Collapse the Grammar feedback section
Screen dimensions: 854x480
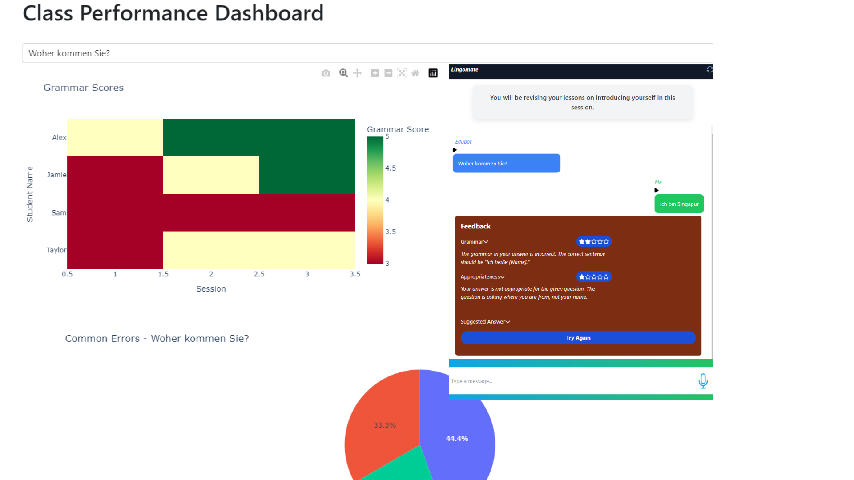coord(474,242)
